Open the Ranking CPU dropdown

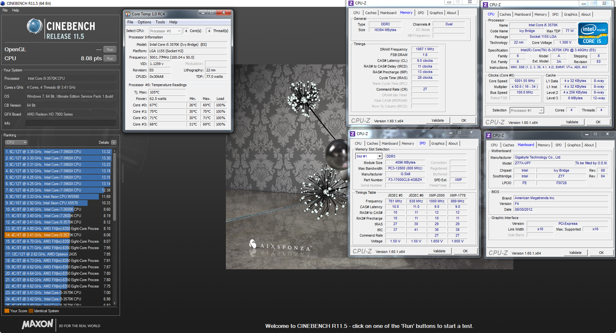[16, 142]
